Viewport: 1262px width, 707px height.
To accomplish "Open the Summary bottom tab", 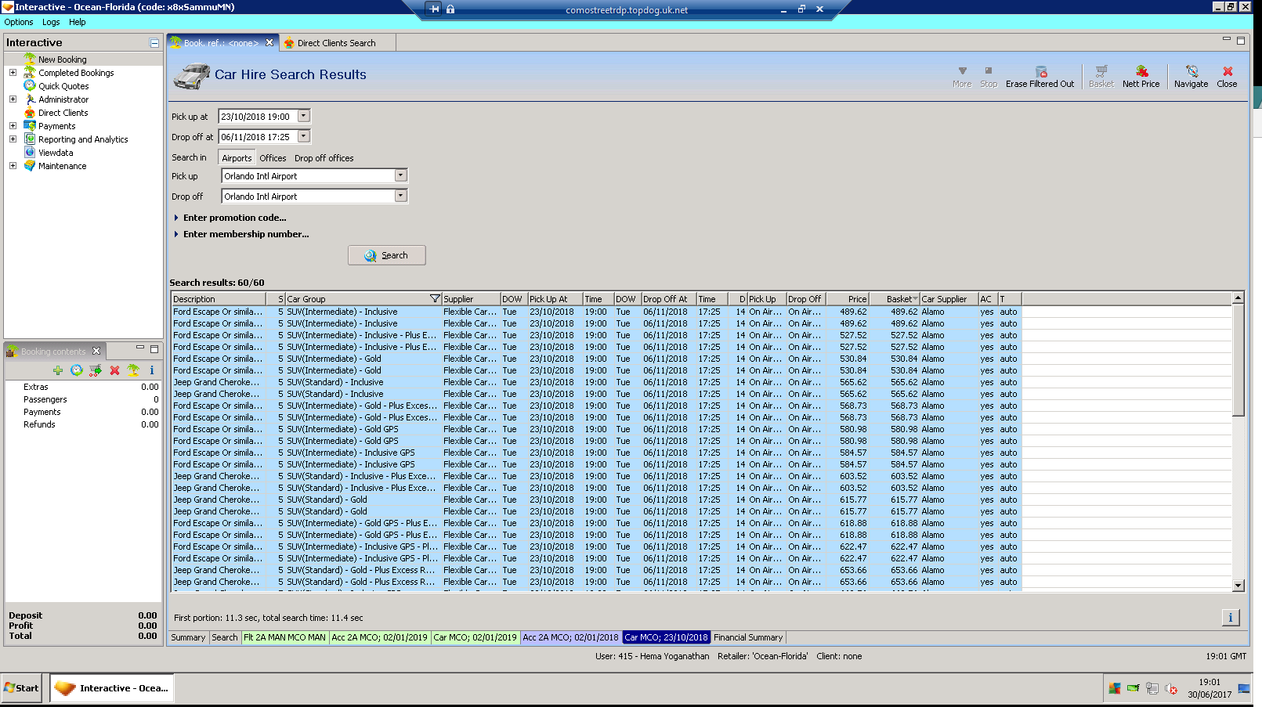I will click(x=188, y=637).
